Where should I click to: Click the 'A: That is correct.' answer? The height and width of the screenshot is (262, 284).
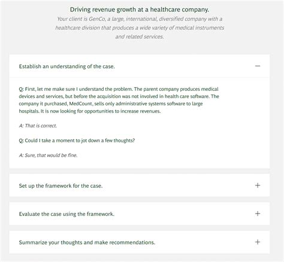pyautogui.click(x=38, y=126)
